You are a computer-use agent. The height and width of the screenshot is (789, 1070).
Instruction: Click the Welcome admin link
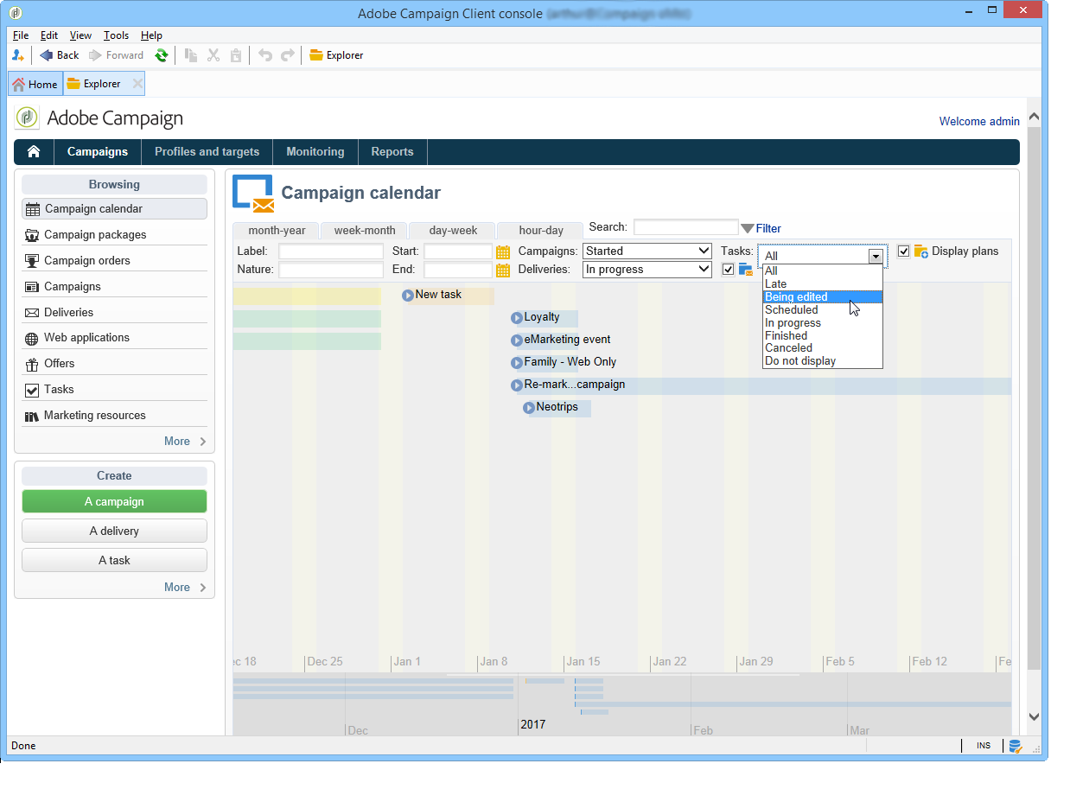(979, 122)
